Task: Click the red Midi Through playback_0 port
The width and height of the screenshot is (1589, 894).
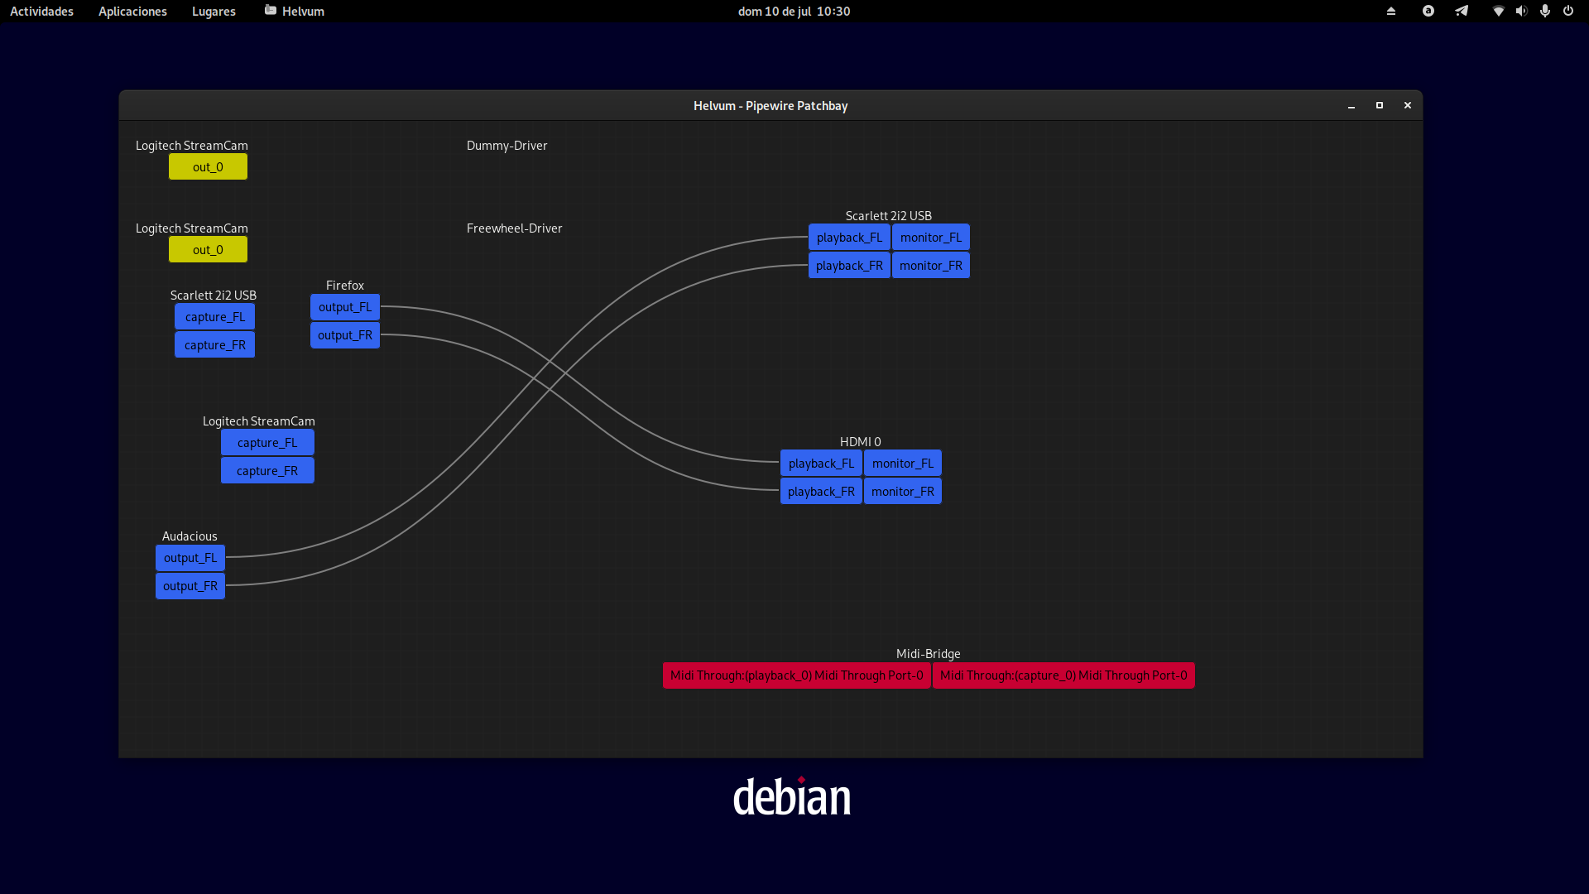Action: [x=796, y=675]
